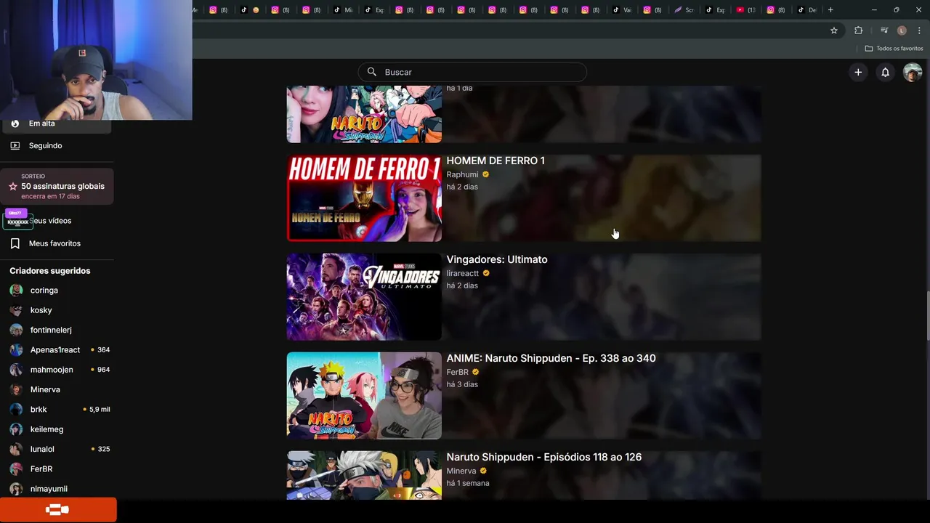Screen dimensions: 930x523
Task: Click lirareactt's verified badge
Action: coord(486,273)
